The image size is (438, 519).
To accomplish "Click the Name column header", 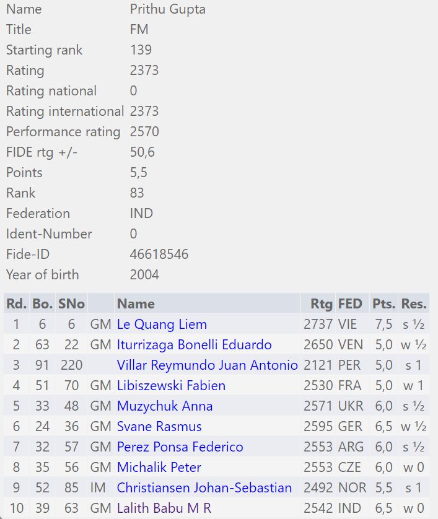I will coord(136,304).
